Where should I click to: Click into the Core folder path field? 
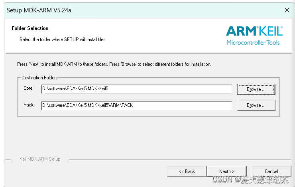pos(136,89)
